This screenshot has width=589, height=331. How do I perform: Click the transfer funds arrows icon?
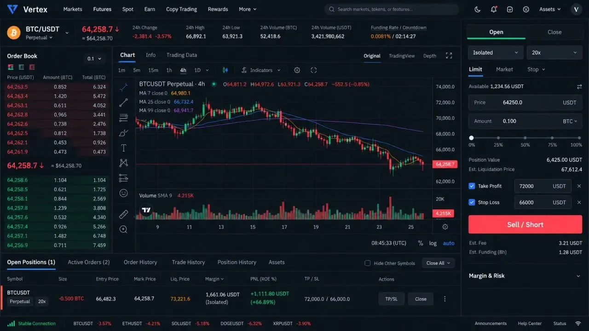(579, 86)
